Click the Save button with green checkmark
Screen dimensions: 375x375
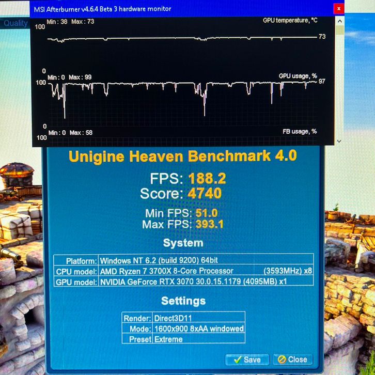click(x=247, y=359)
